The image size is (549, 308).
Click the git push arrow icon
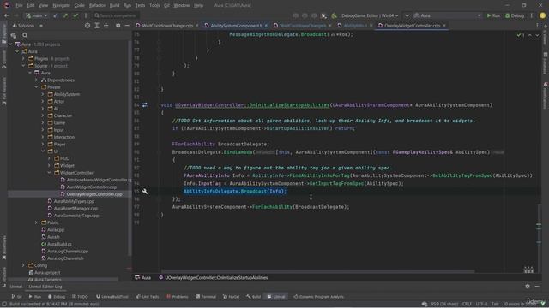[x=65, y=15]
